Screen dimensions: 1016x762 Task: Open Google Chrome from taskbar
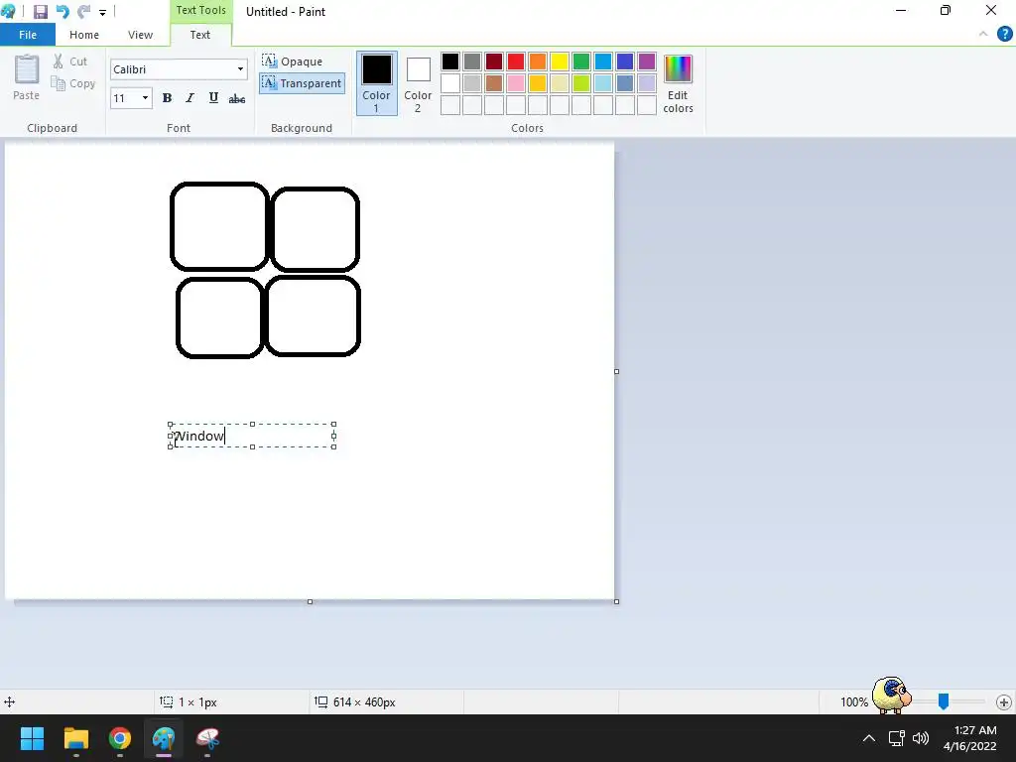(x=120, y=738)
